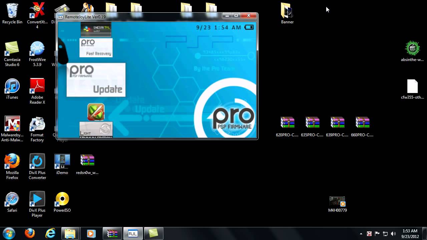Select the highlighted PRO Update item
The width and height of the screenshot is (427, 240).
click(x=96, y=80)
